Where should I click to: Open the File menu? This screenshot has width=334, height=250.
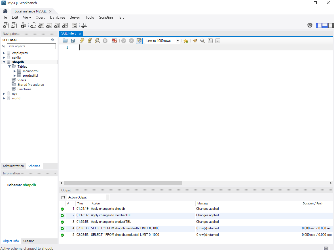point(4,18)
